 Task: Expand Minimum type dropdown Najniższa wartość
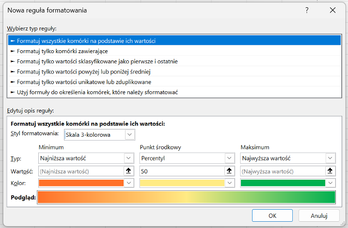tap(128, 158)
